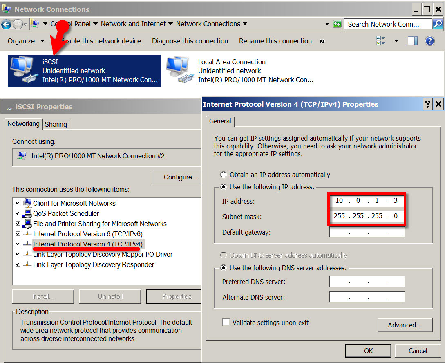Click the network adapter icon in Connect using
Screen dimensions: 445x363
point(22,156)
